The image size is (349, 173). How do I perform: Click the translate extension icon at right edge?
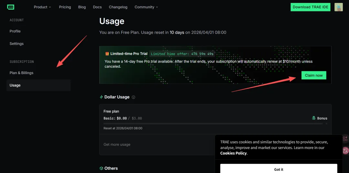tap(345, 151)
